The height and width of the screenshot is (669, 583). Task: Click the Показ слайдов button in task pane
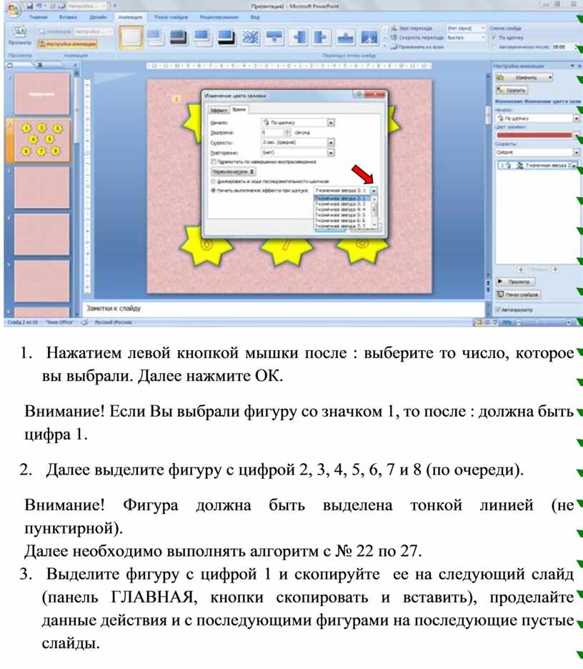518,294
